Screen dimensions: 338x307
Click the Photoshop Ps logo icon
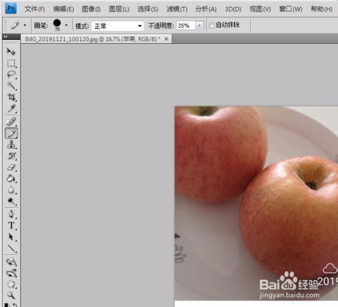pyautogui.click(x=11, y=9)
